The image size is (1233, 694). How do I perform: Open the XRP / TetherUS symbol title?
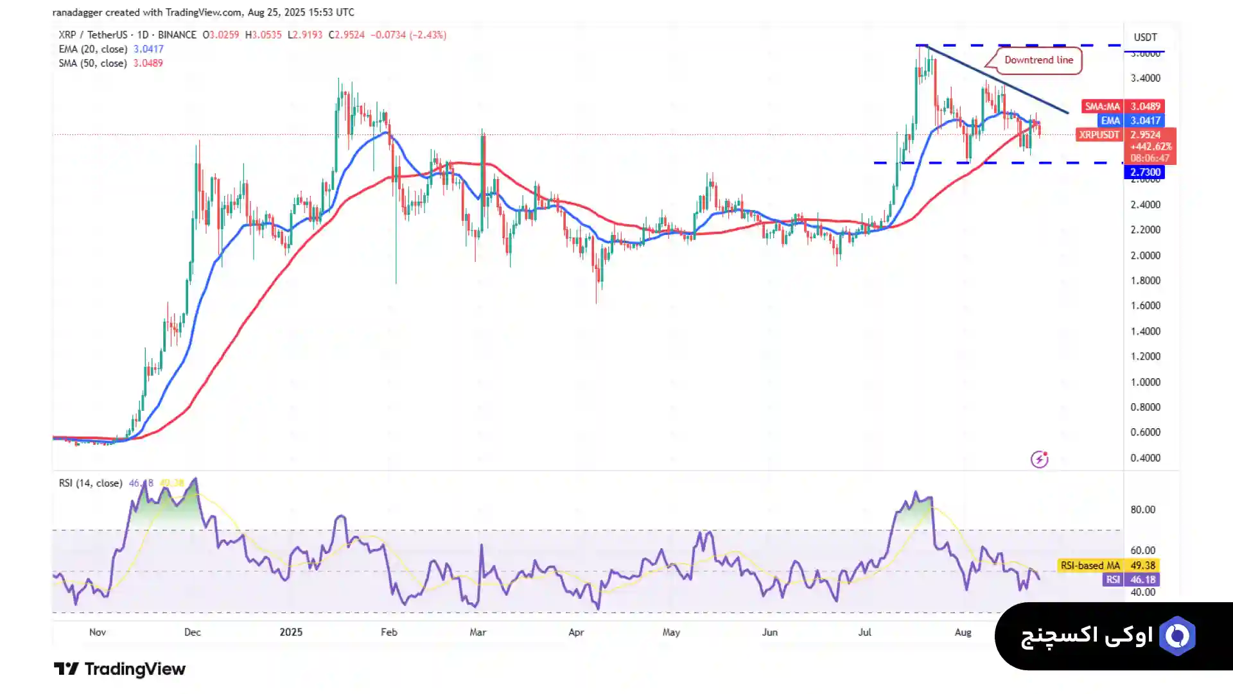click(x=93, y=35)
